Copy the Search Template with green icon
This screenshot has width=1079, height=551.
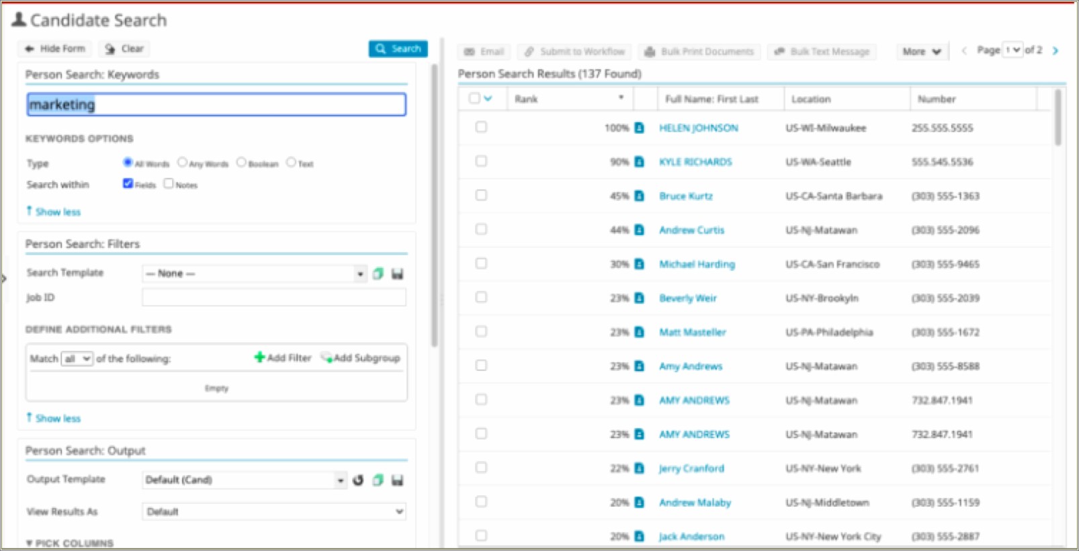[x=378, y=273]
